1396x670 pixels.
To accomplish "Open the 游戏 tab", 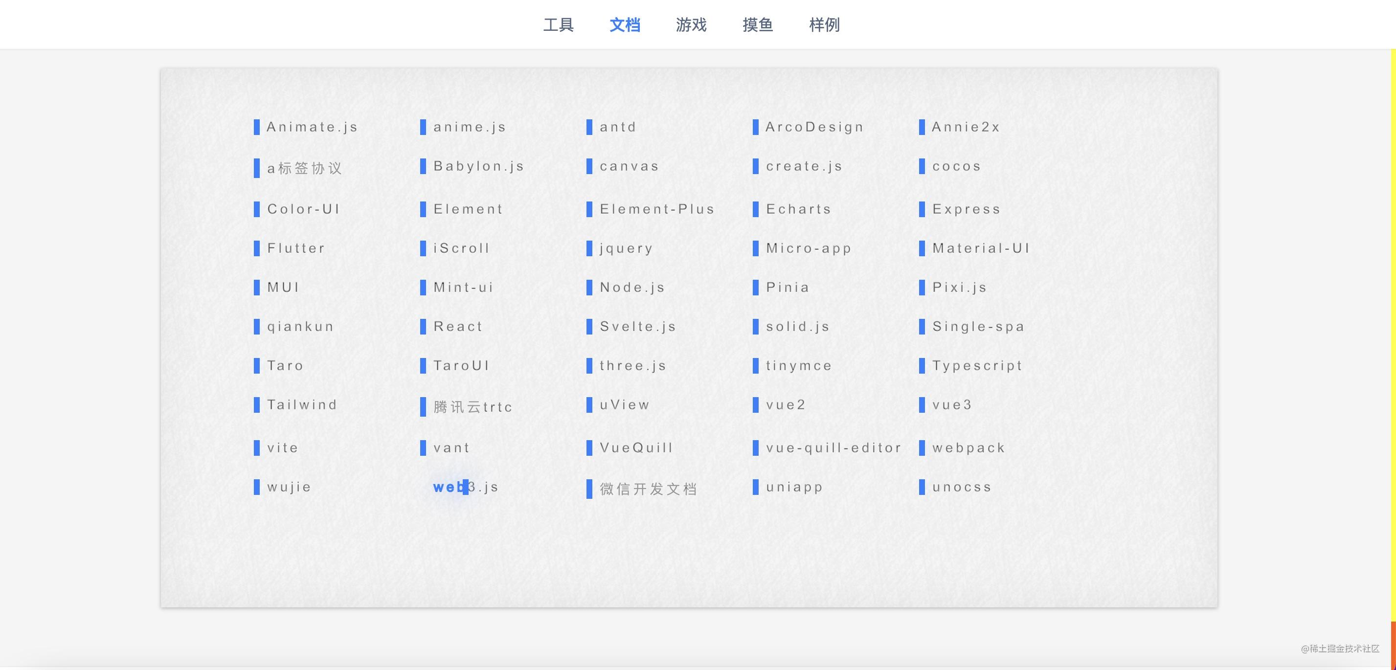I will 691,25.
